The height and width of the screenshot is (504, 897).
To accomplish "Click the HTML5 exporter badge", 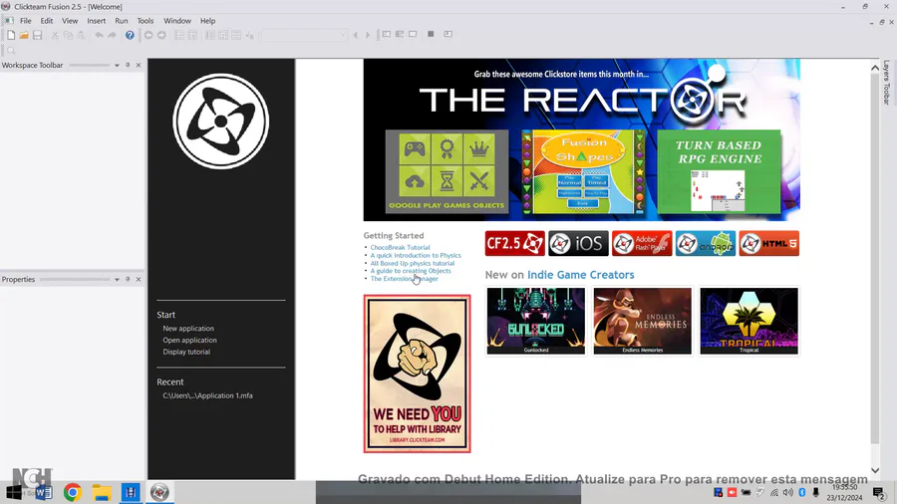I will 768,243.
